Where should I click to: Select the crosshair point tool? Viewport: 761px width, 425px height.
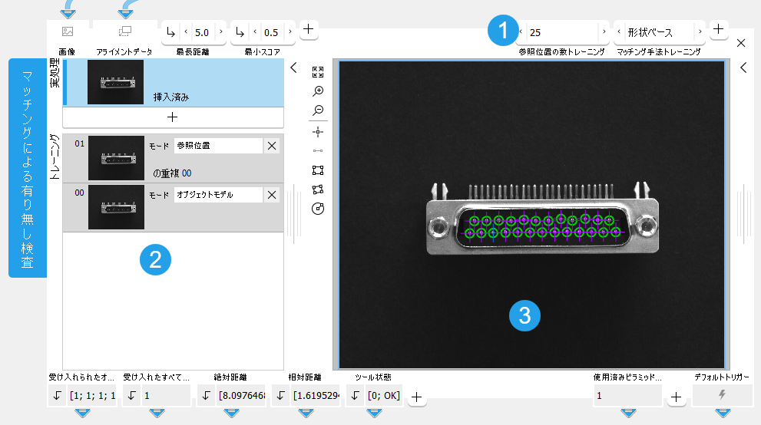pos(318,131)
